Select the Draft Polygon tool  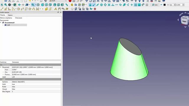(30, 9)
